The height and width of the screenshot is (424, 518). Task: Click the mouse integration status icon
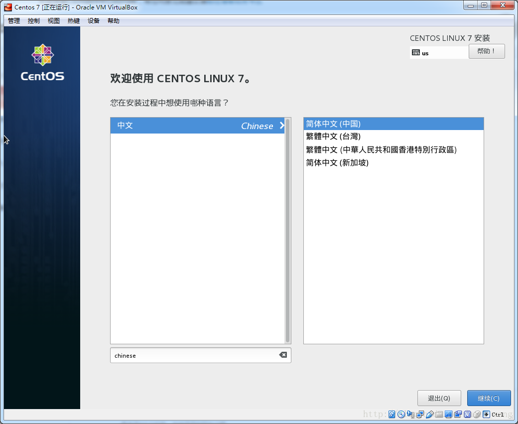477,415
